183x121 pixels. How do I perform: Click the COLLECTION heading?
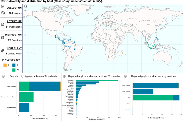pyautogui.click(x=14, y=8)
